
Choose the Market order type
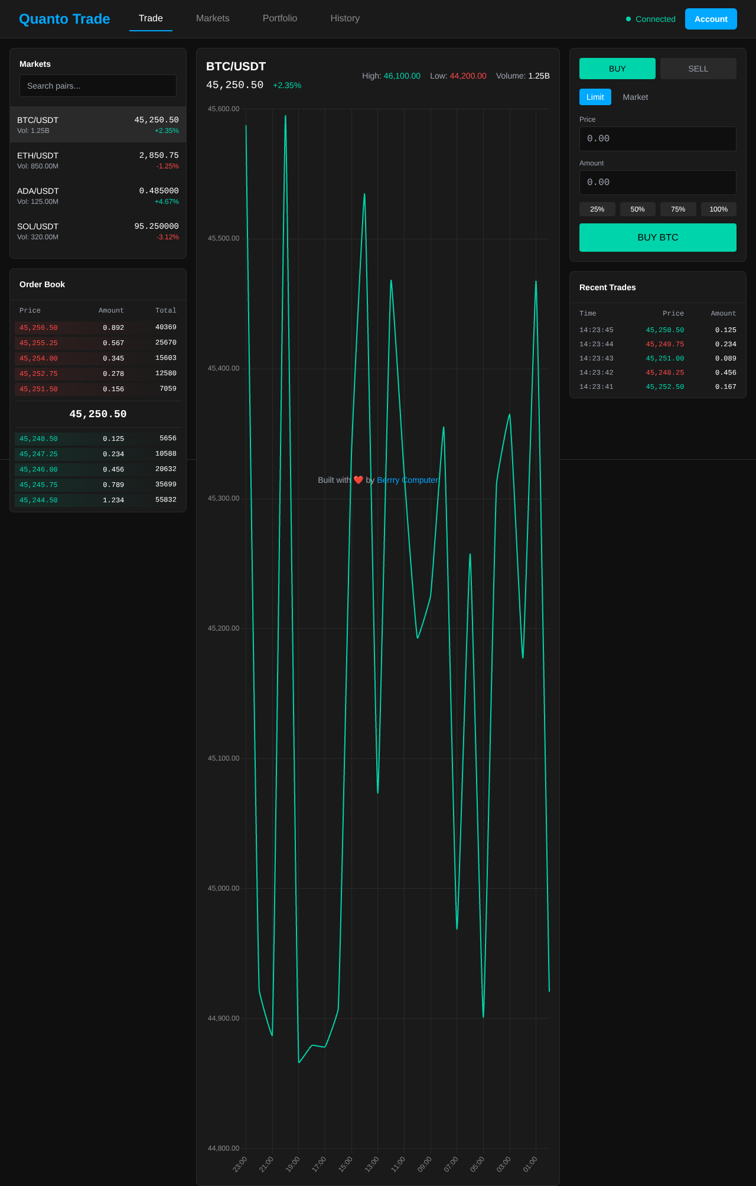[636, 97]
